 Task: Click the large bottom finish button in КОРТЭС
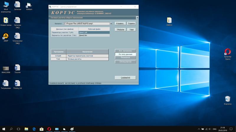pyautogui.click(x=125, y=78)
